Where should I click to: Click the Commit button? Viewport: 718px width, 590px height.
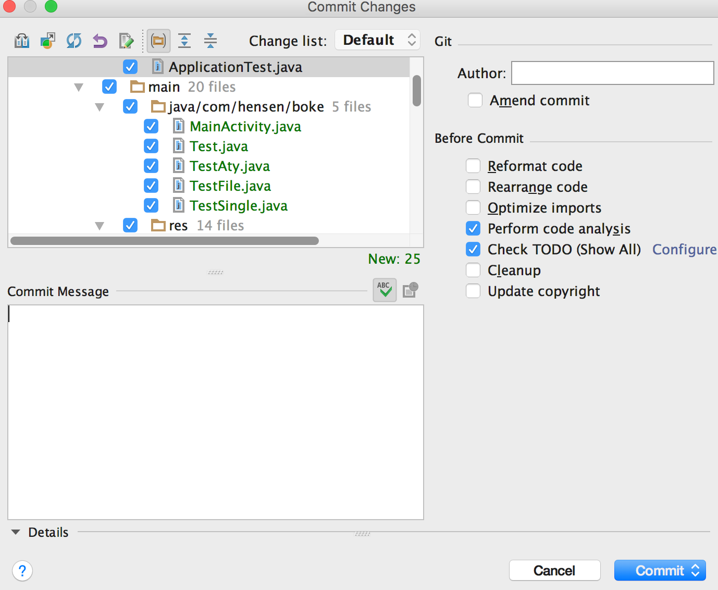[x=660, y=571]
